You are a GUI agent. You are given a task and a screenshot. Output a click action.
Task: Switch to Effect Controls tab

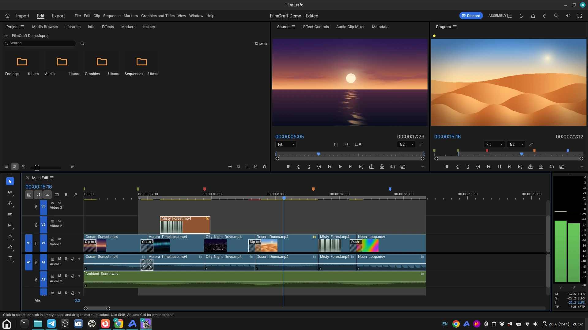316,27
